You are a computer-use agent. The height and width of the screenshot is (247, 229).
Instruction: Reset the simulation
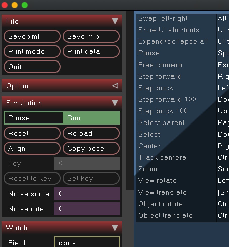pos(32,133)
